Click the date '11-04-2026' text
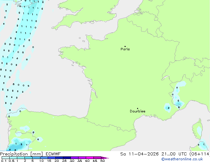Screen dimensions: 210x162 [144, 154]
